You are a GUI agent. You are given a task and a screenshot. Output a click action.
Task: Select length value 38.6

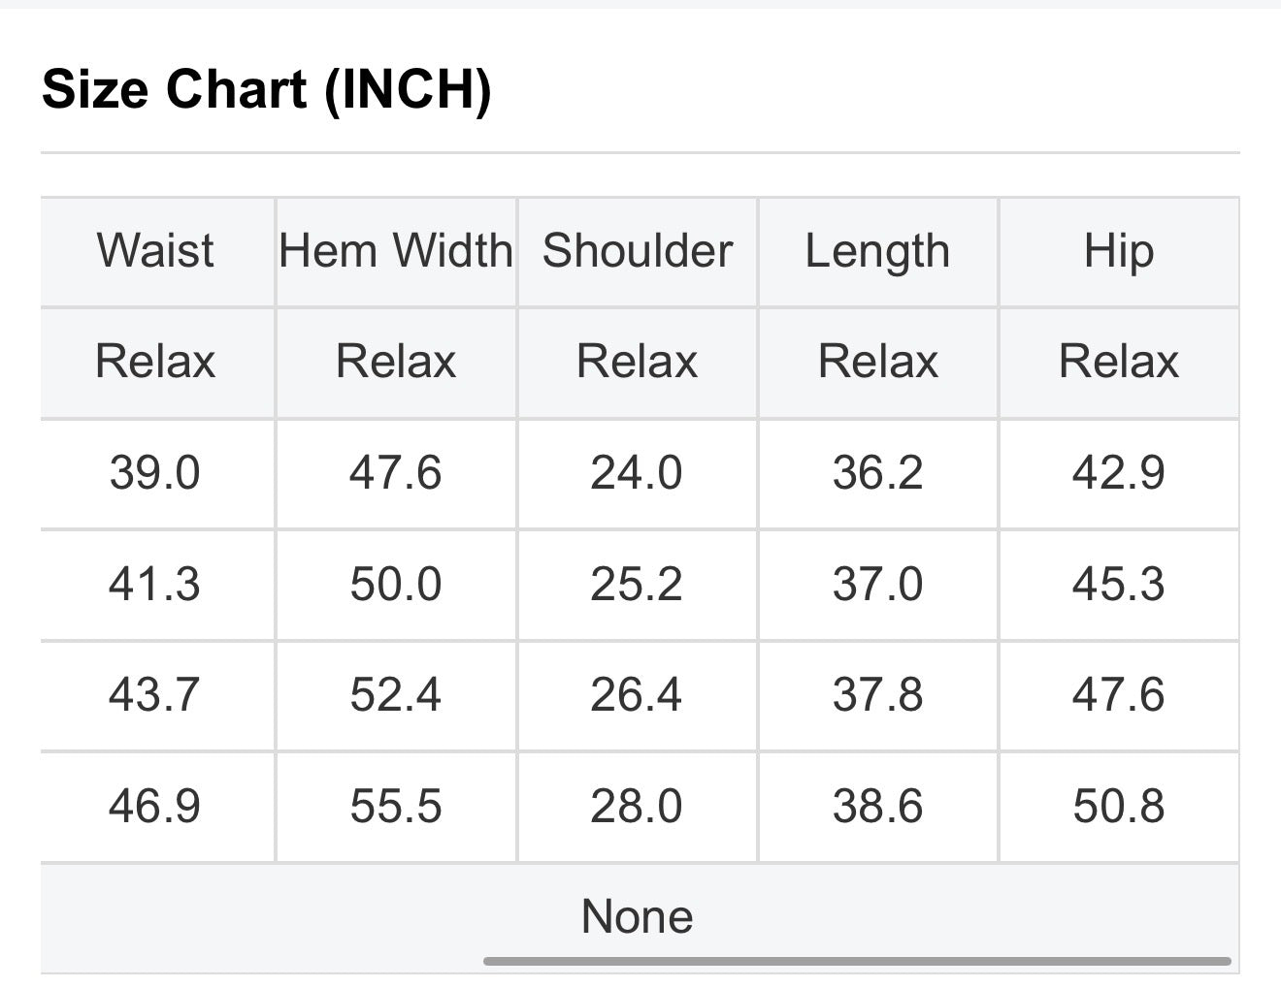coord(877,806)
